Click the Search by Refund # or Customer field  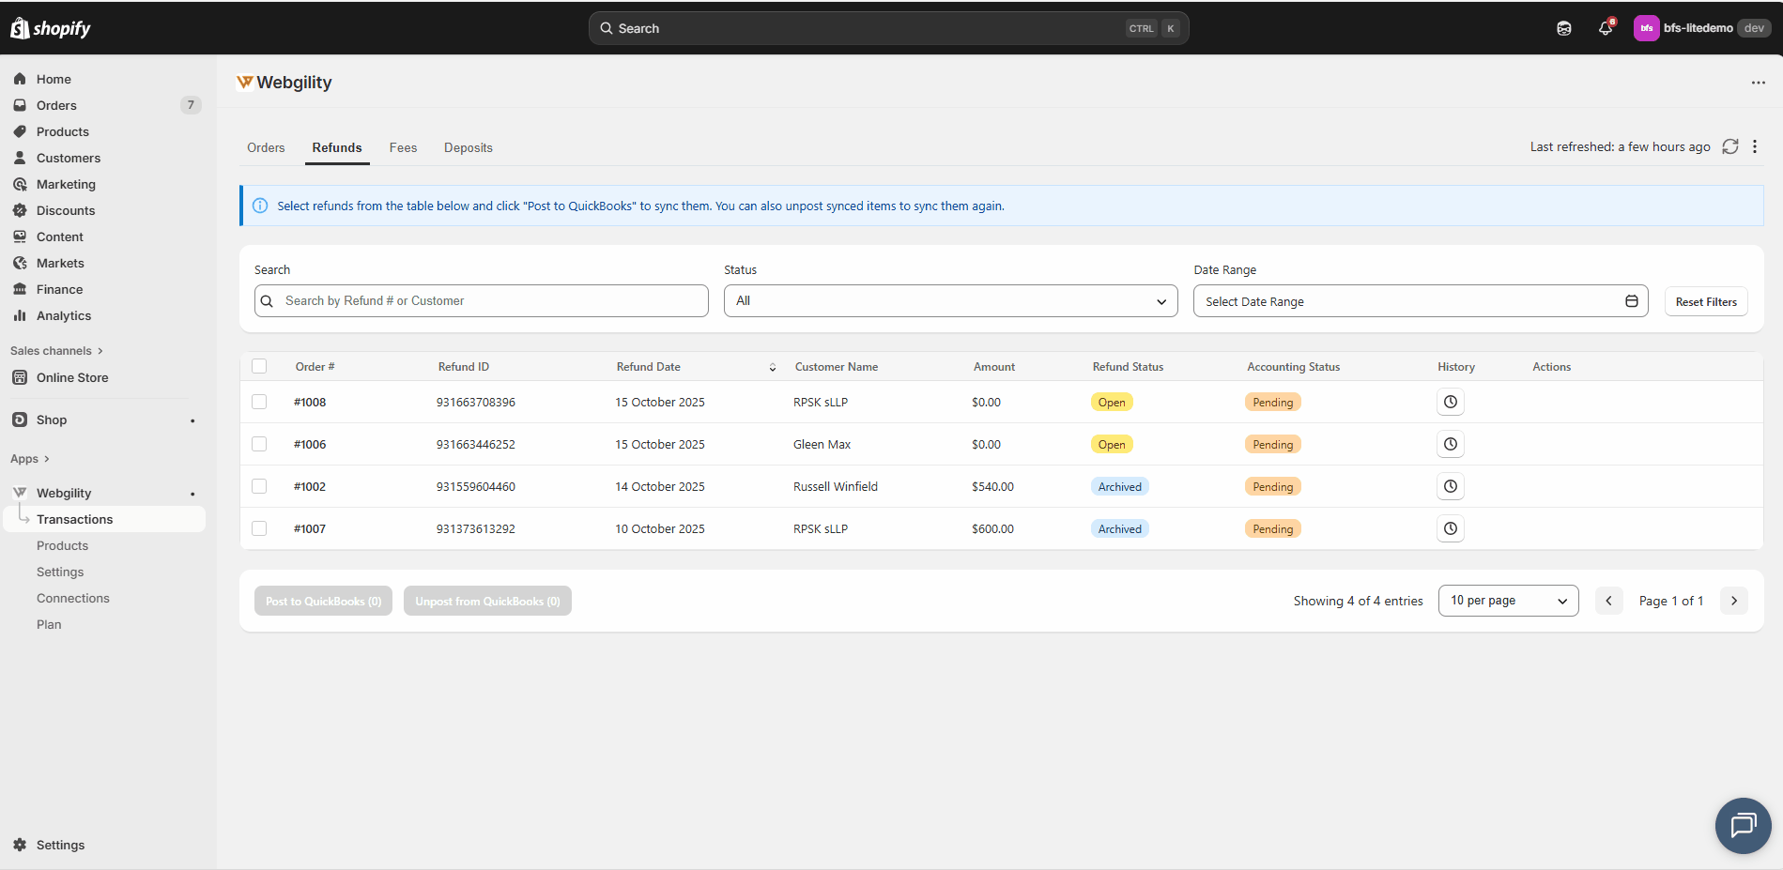point(488,301)
